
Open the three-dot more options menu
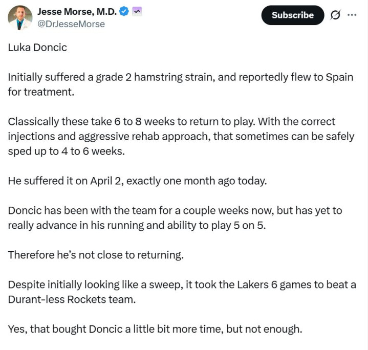click(352, 15)
